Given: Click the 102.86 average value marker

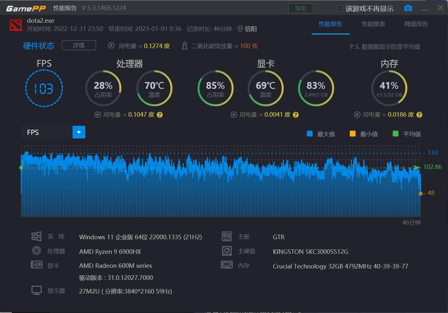Looking at the screenshot, I should (x=432, y=167).
